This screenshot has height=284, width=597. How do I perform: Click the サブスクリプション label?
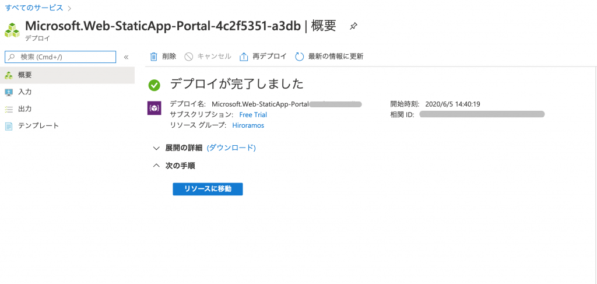point(201,114)
